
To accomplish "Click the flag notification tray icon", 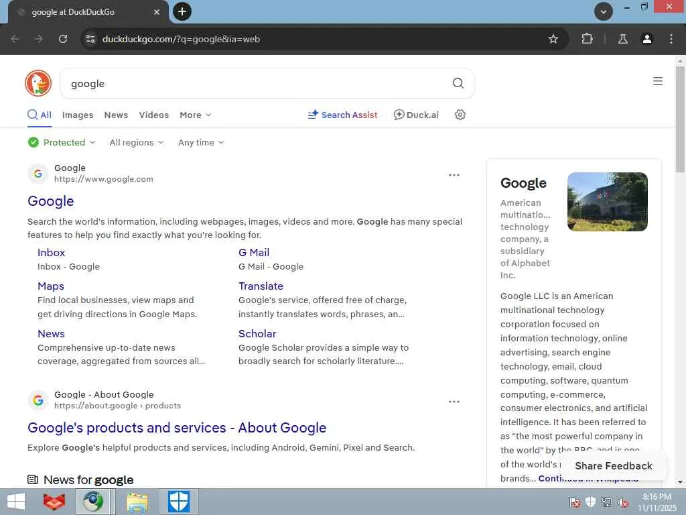I will [575, 502].
